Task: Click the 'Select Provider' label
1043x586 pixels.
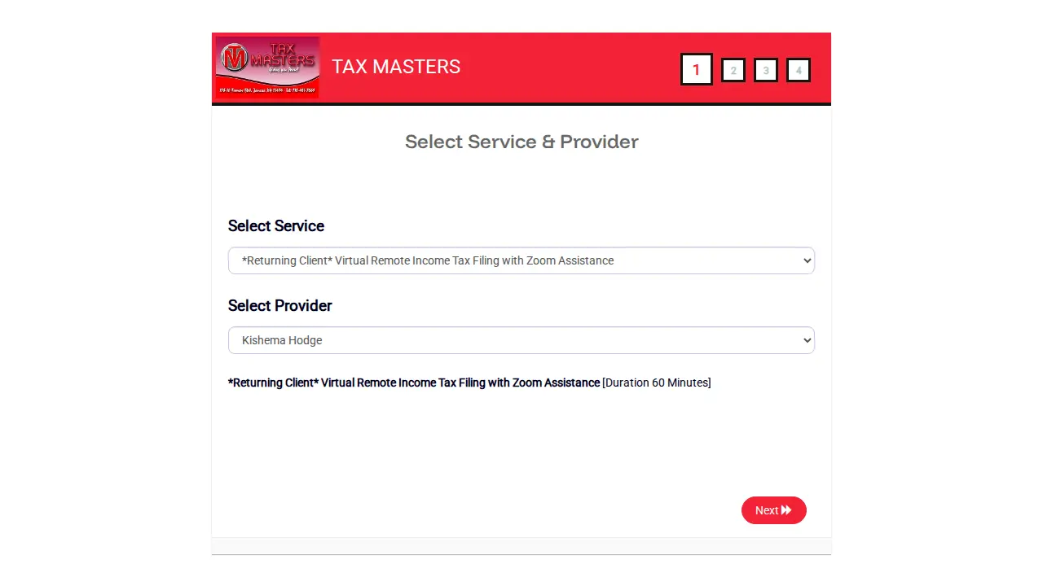Action: coord(280,306)
